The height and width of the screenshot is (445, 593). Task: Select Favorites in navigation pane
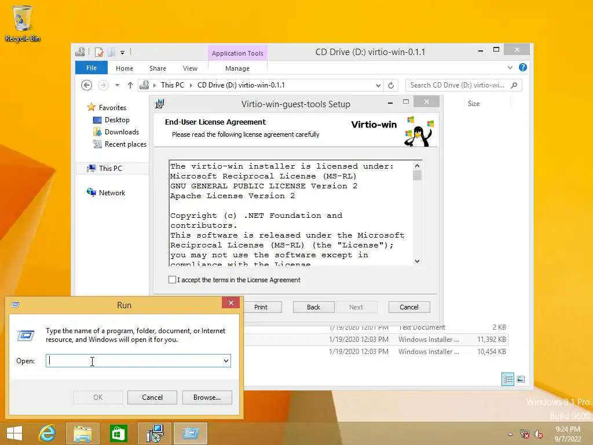112,107
